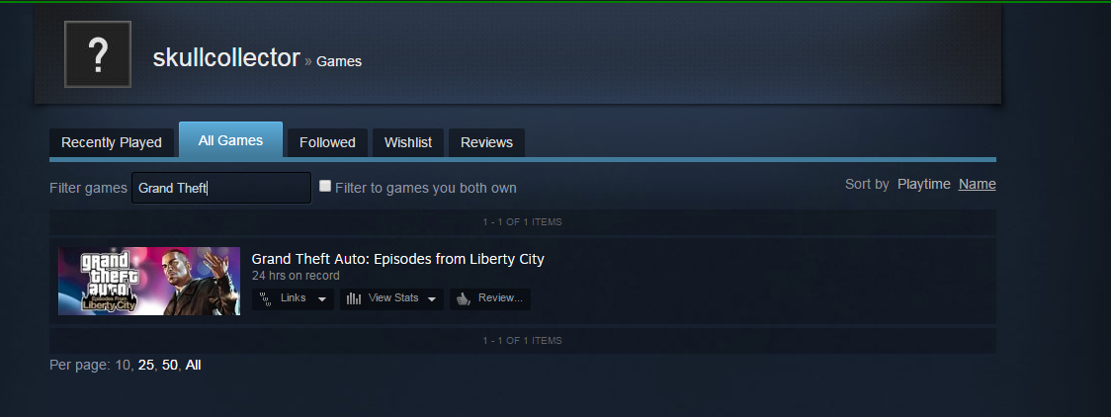The image size is (1111, 417).
Task: Open Grand Theft Auto: Episodes title link
Action: point(398,259)
